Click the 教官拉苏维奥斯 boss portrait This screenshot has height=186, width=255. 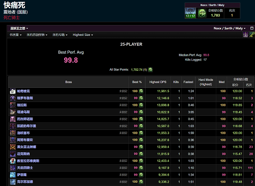(x=13, y=161)
